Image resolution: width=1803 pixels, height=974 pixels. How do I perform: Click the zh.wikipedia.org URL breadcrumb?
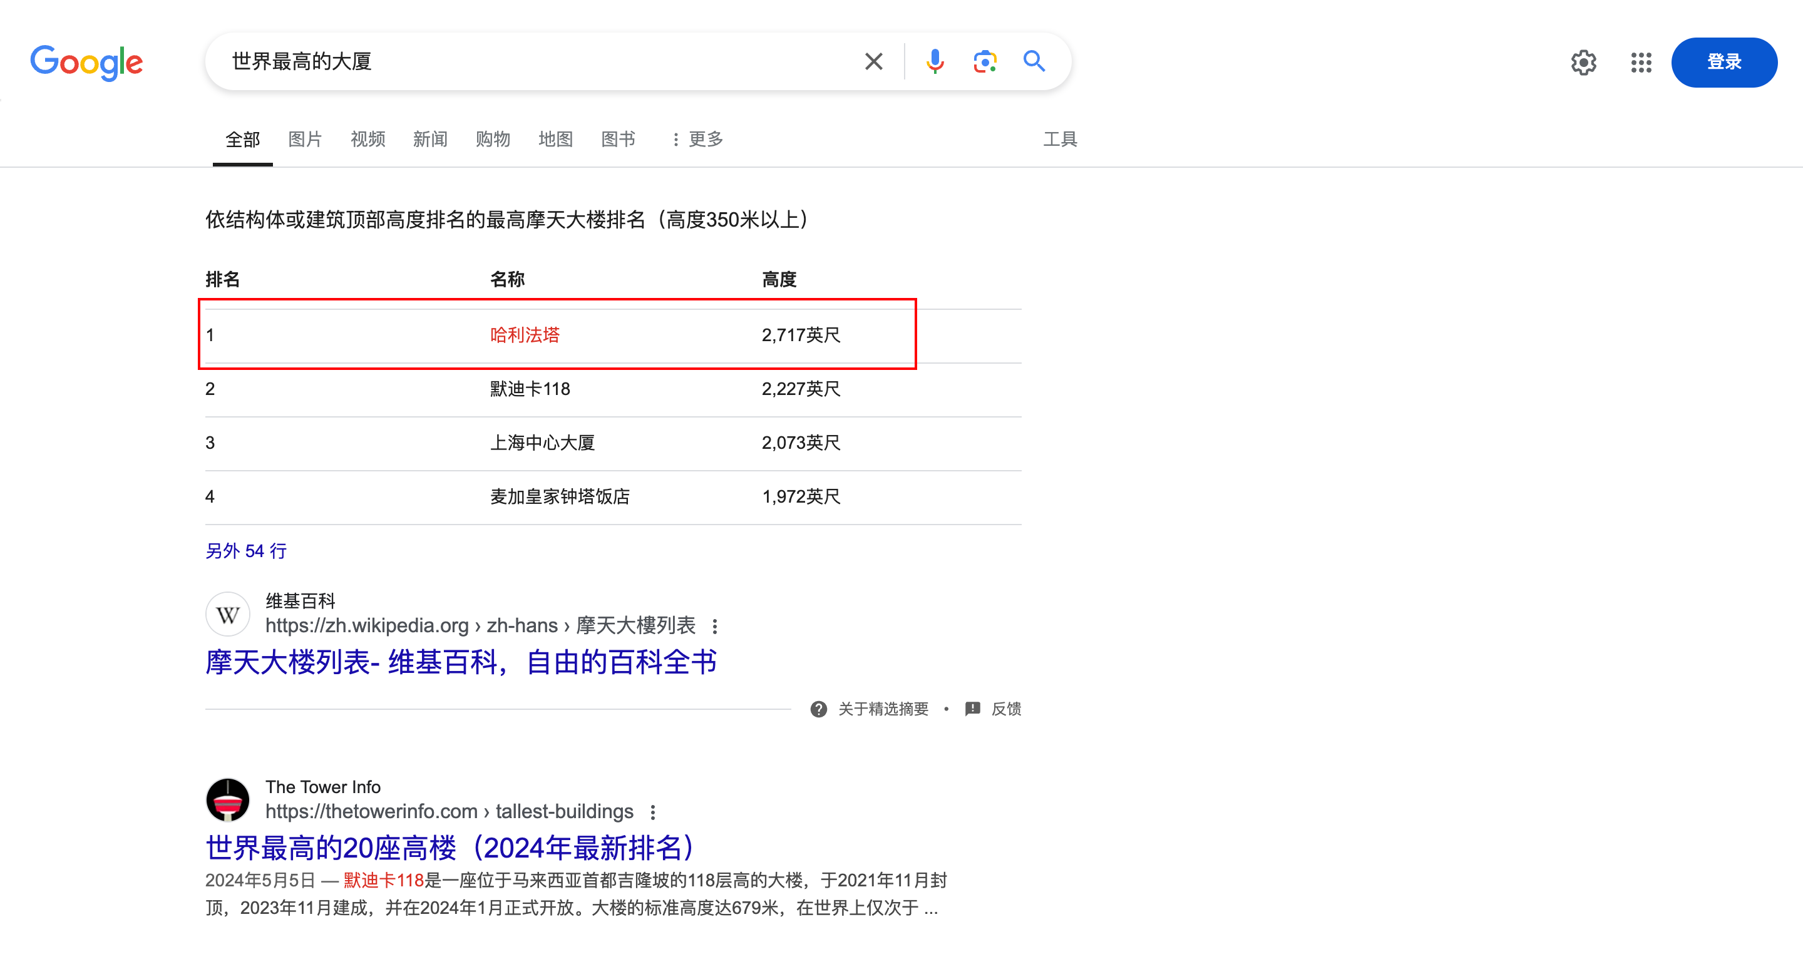pyautogui.click(x=480, y=625)
